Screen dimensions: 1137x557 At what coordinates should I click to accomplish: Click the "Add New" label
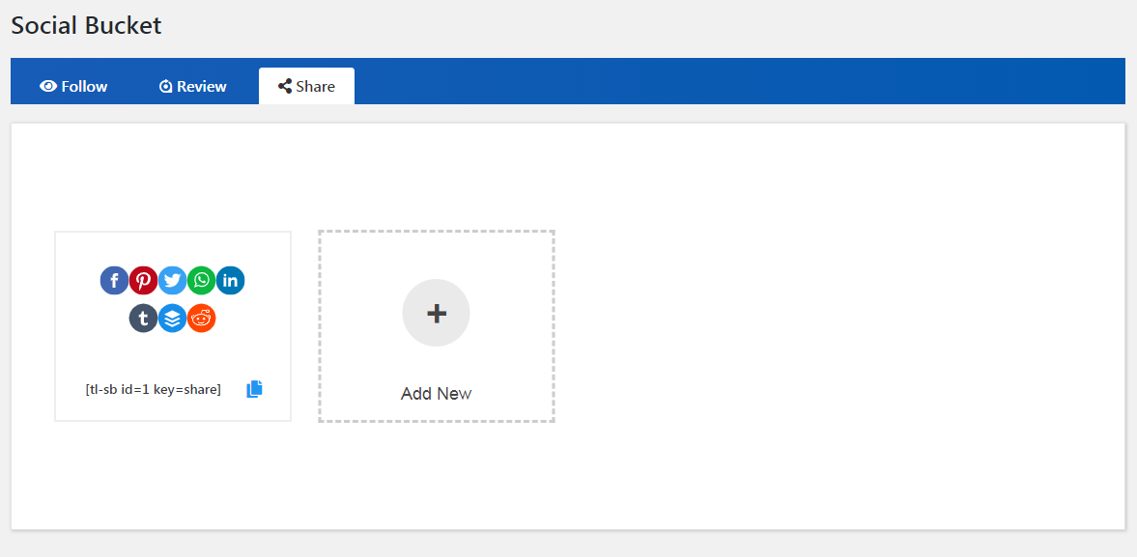tap(436, 393)
